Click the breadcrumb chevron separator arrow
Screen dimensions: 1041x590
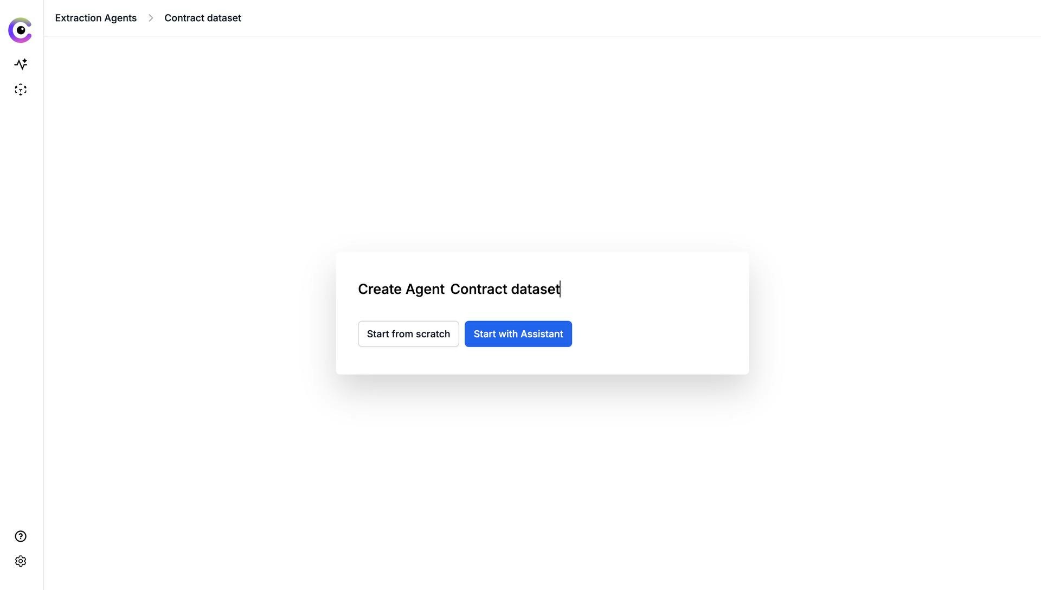(x=151, y=18)
